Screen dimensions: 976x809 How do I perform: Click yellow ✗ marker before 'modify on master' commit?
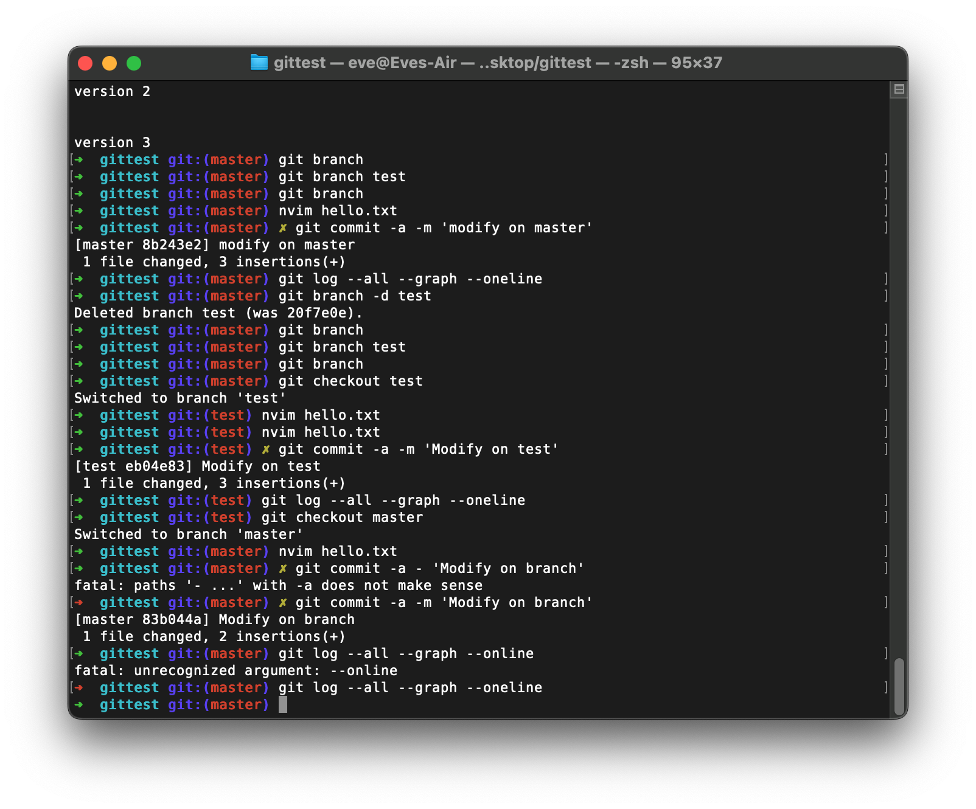pyautogui.click(x=283, y=228)
